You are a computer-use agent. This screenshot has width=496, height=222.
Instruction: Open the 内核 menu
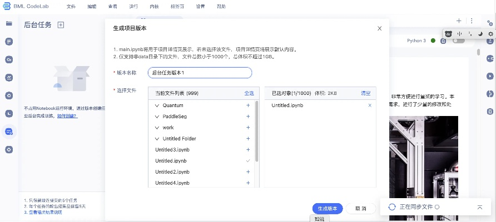[x=154, y=7]
